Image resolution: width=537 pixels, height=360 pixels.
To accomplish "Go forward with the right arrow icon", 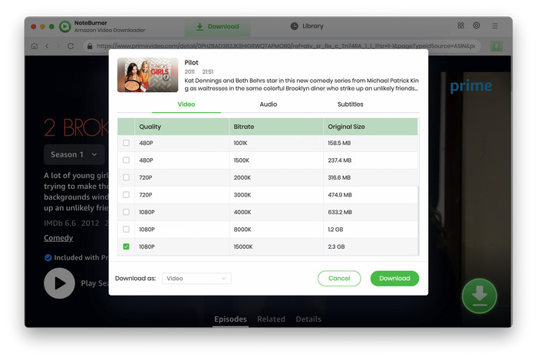I will point(58,46).
